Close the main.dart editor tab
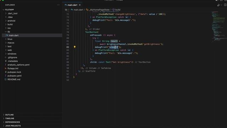The height and width of the screenshot is (128, 227). point(80,5)
